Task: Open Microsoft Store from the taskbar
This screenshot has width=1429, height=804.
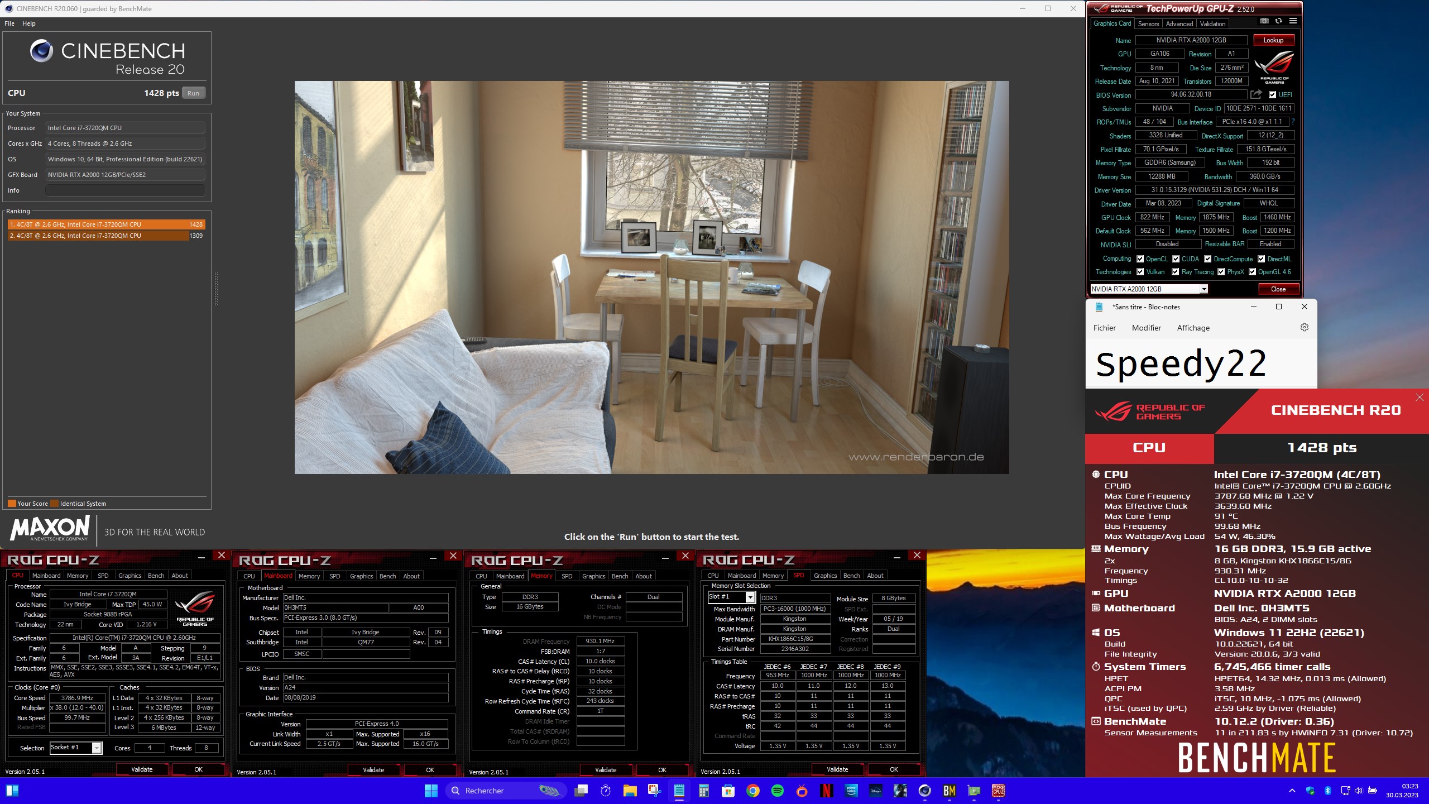Action: (x=728, y=791)
